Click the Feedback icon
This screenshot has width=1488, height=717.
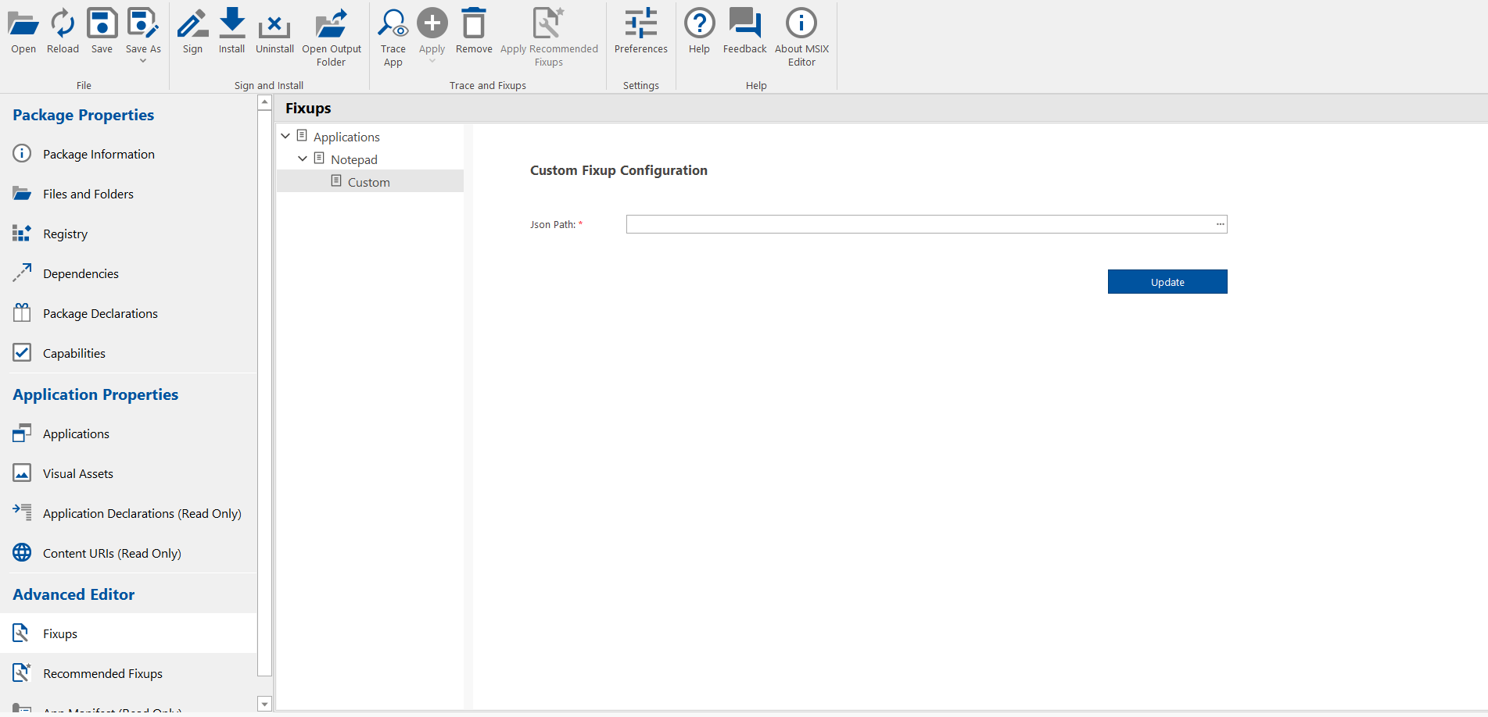pos(744,24)
